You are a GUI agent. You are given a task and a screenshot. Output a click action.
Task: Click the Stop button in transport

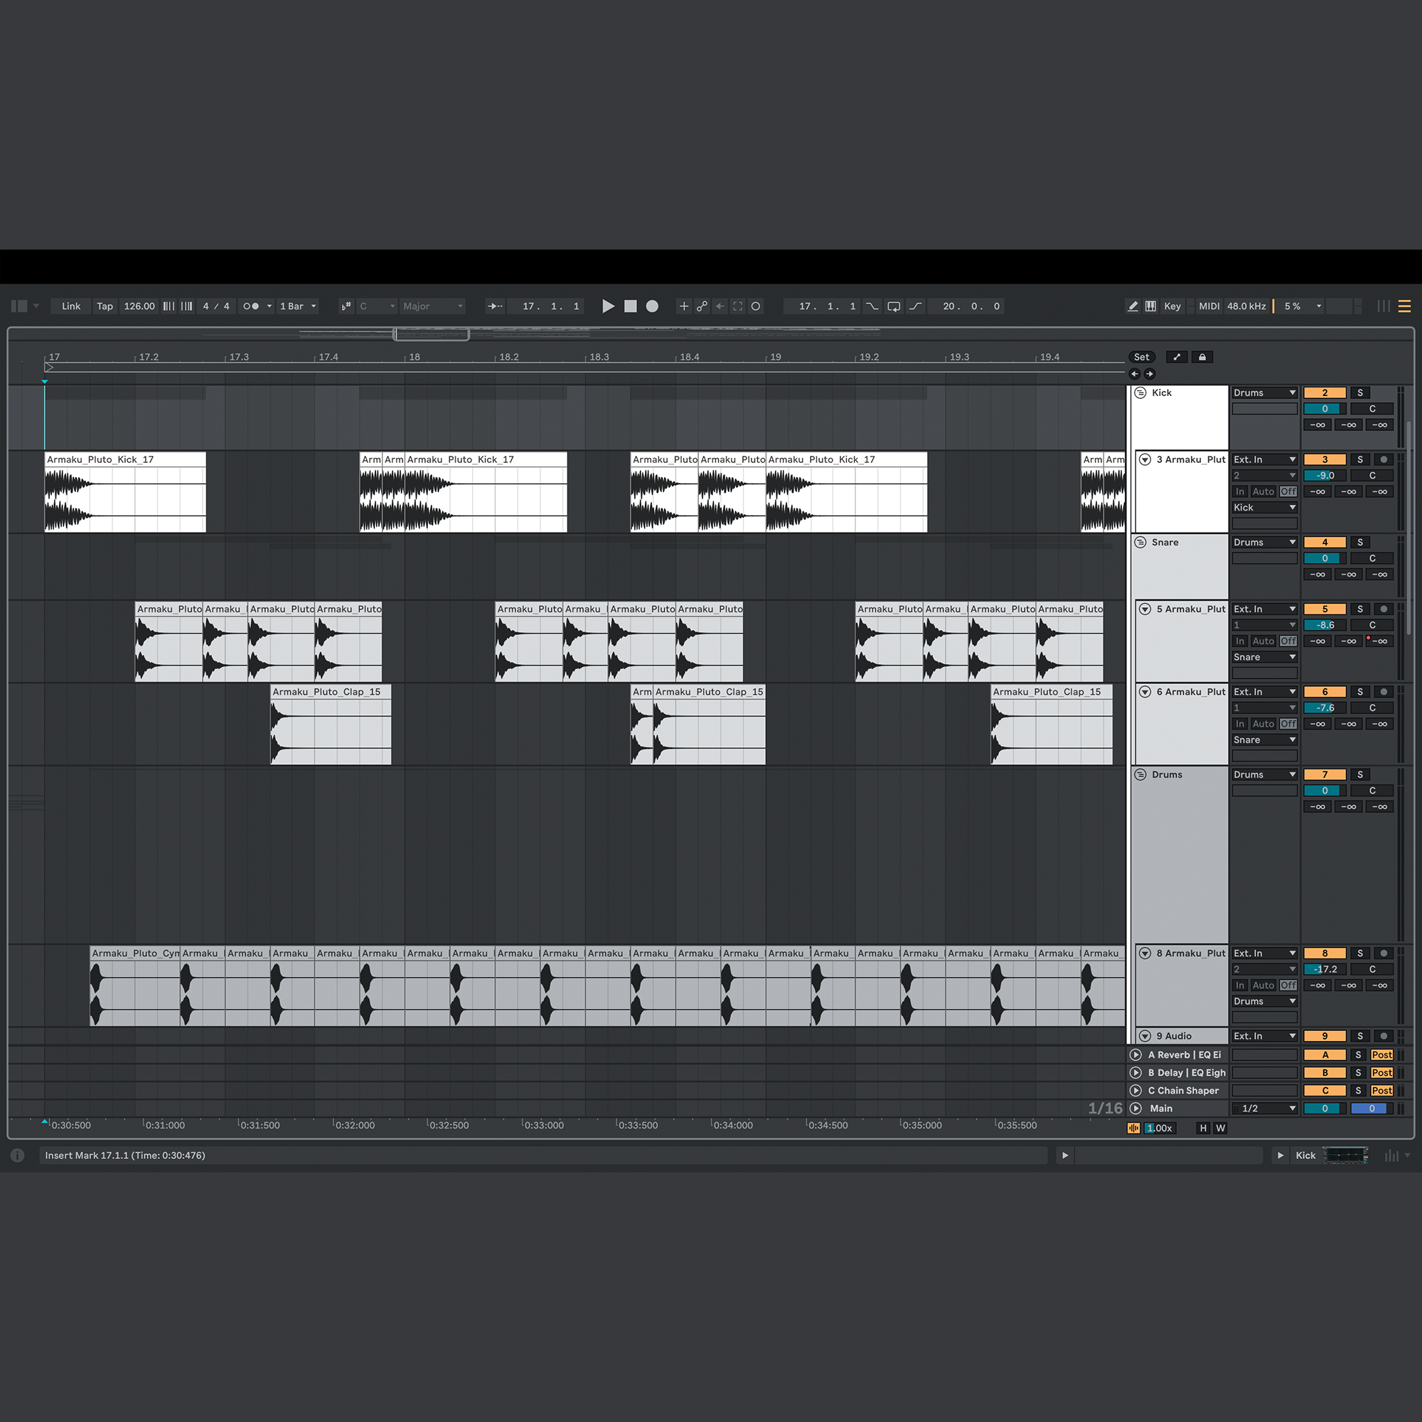click(x=630, y=306)
